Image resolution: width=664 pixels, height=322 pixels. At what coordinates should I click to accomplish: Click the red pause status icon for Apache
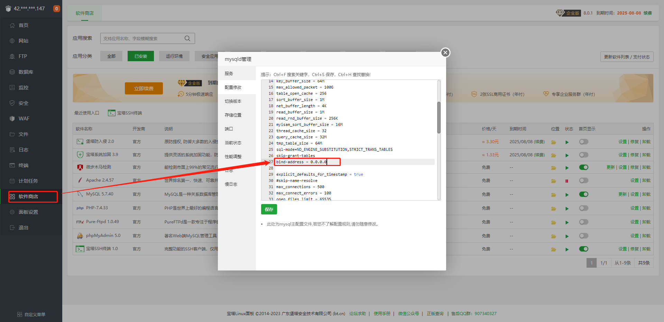pyautogui.click(x=567, y=181)
